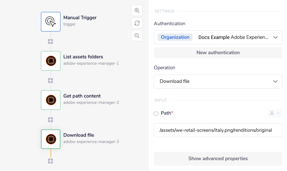Select the List assets folders node icon
This screenshot has width=287, height=171.
pyautogui.click(x=51, y=61)
